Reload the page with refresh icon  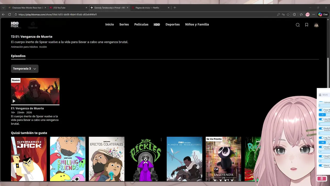click(x=10, y=14)
